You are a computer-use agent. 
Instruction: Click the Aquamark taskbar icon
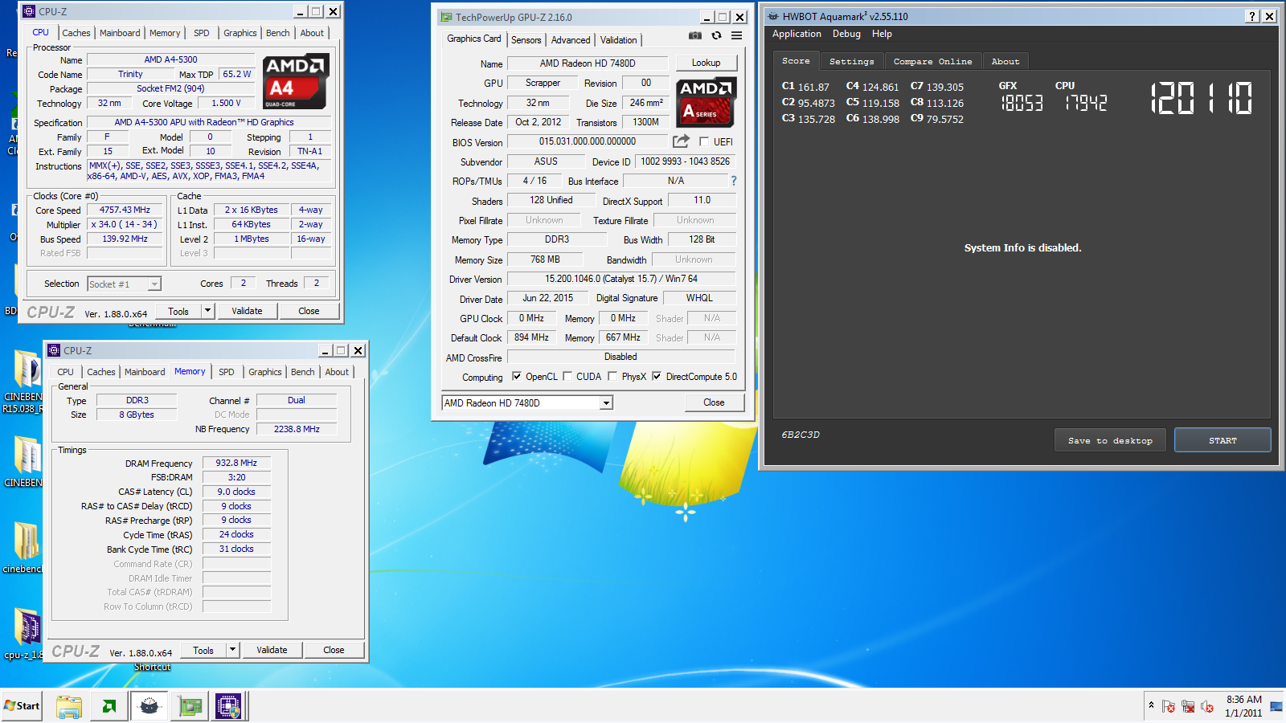[x=149, y=706]
